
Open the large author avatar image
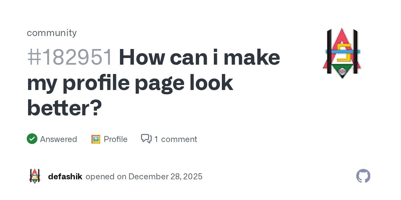[x=342, y=53]
